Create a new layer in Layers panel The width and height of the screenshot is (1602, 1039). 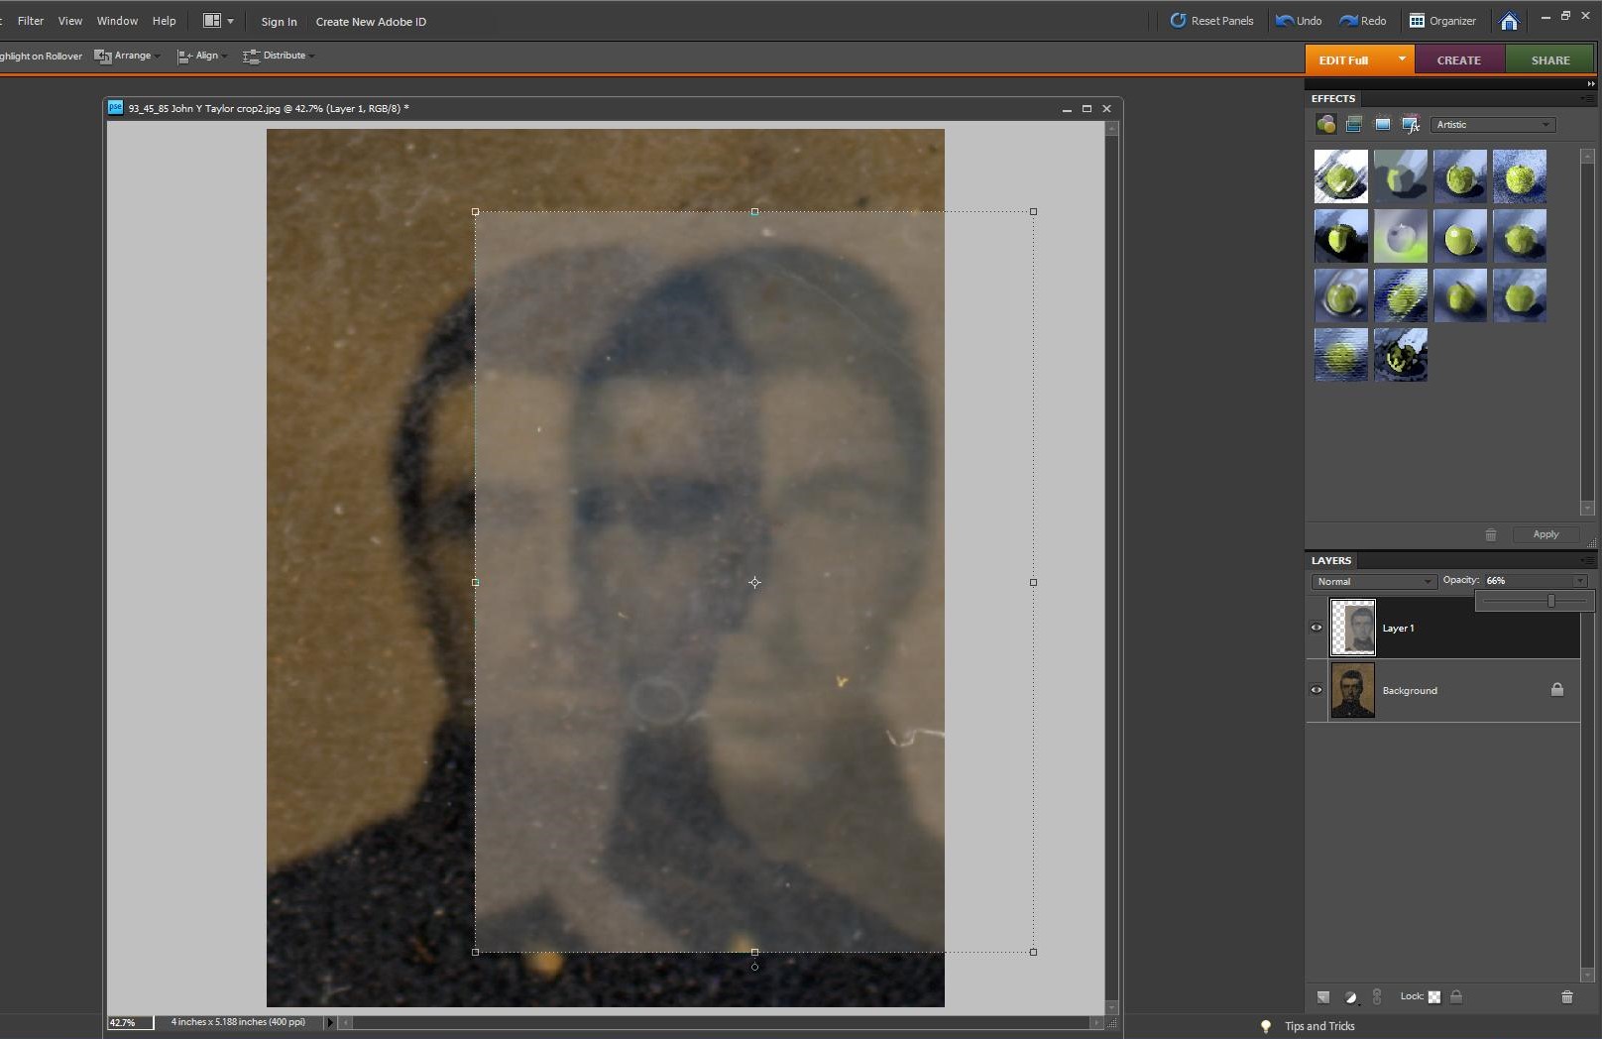tap(1323, 996)
